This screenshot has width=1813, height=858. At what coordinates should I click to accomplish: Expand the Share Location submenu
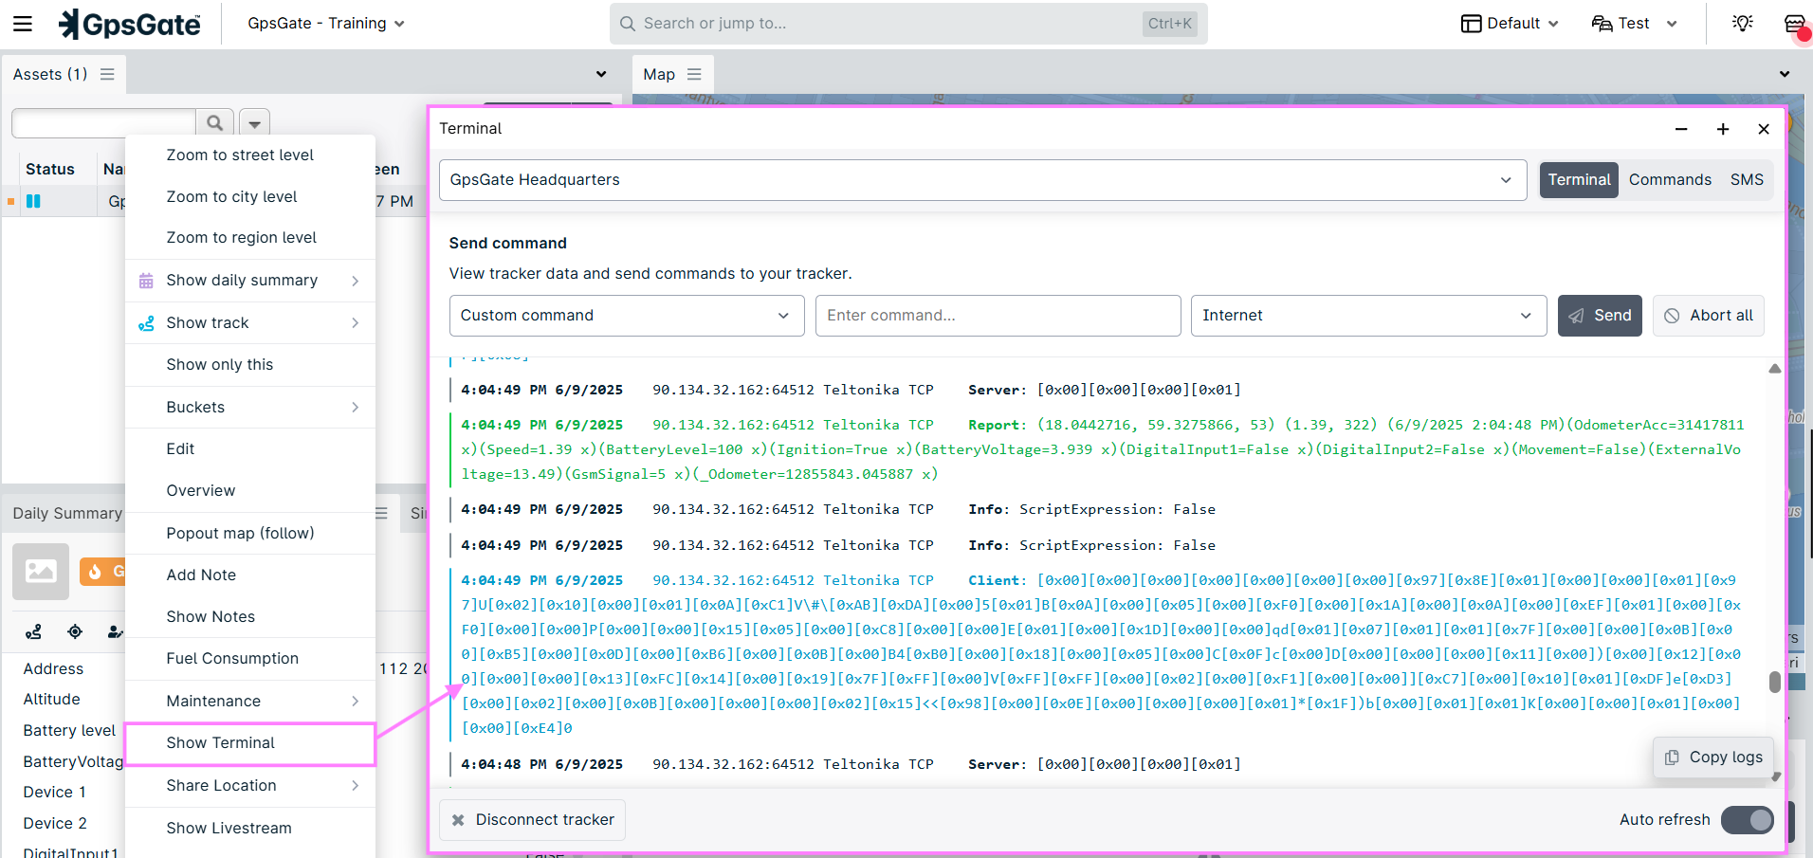click(x=250, y=785)
